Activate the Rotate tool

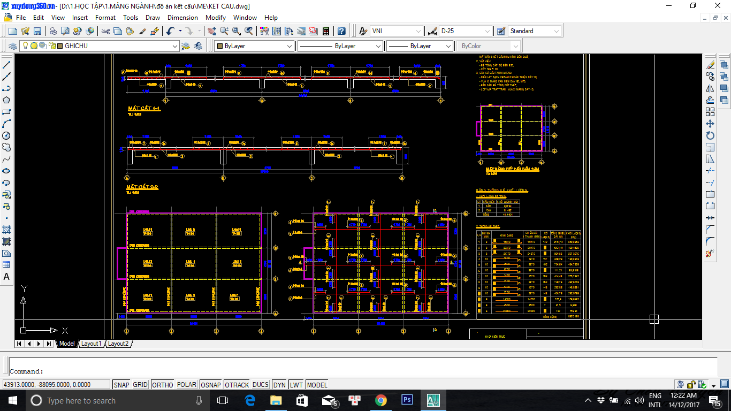[x=710, y=136]
